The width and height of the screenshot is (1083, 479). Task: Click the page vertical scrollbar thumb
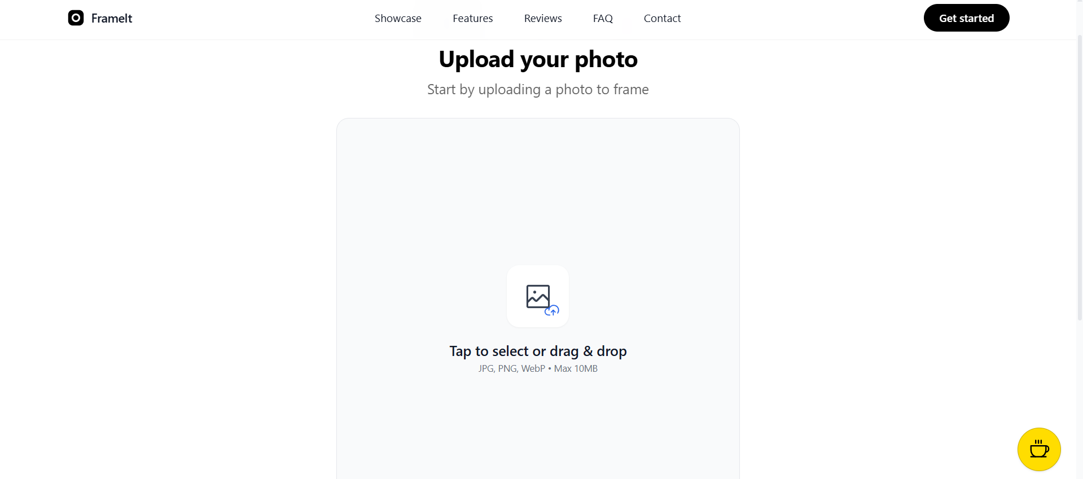point(1080,178)
